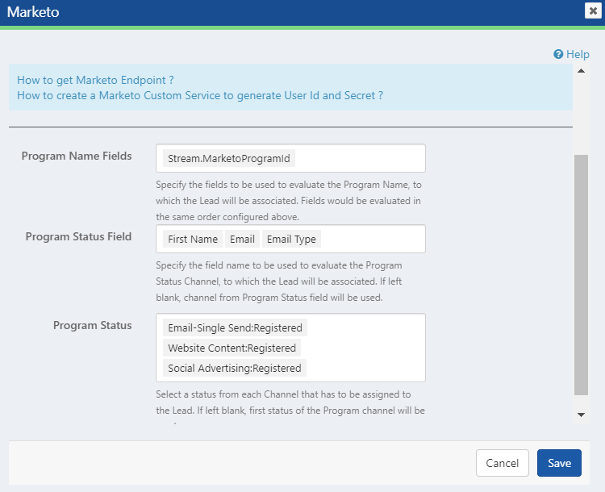
Task: Click inside the Program Status Field input
Action: click(290, 239)
